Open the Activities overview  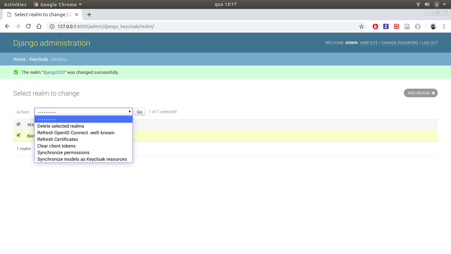[15, 4]
